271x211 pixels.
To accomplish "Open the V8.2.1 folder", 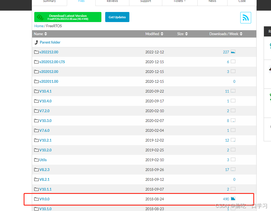I will tap(44, 179).
